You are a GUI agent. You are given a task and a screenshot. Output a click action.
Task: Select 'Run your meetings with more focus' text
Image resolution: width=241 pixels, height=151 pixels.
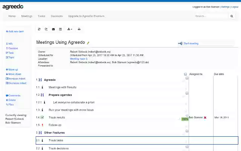tap(71, 110)
